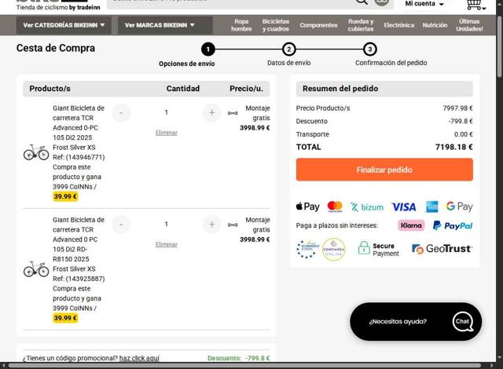Click 39.99 € CoINNs badge of Ref 143946771
Viewport: 503px width, 369px height.
click(x=65, y=196)
